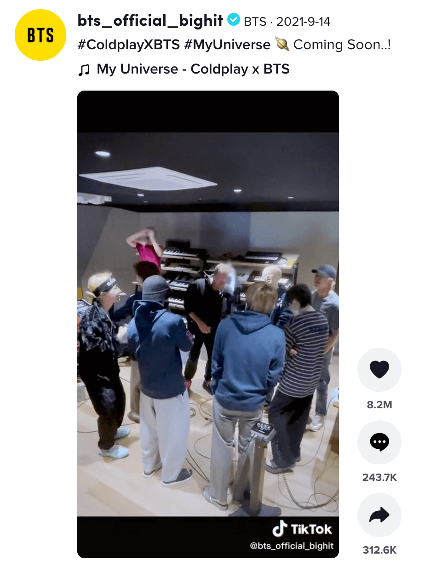Click the @bts_official_bighit watermark text
The image size is (425, 572).
(292, 546)
